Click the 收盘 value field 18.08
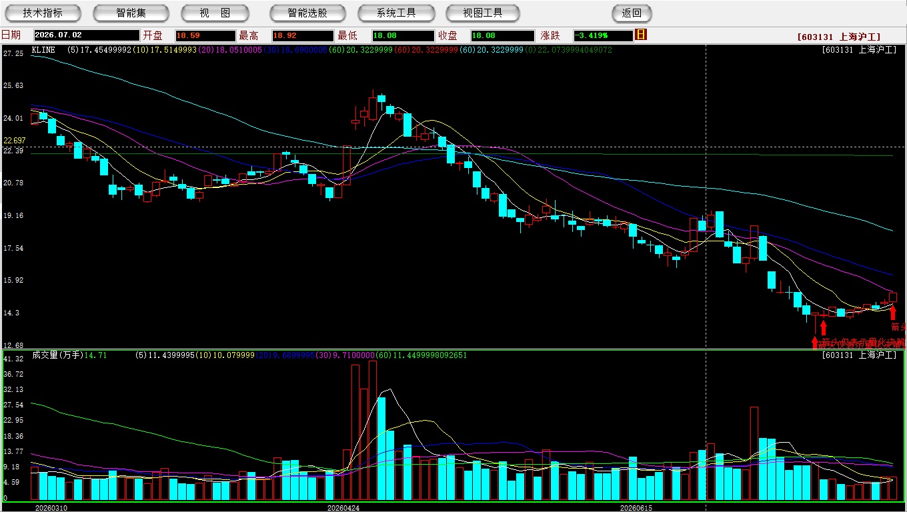Viewport: 907px width, 512px height. 502,35
